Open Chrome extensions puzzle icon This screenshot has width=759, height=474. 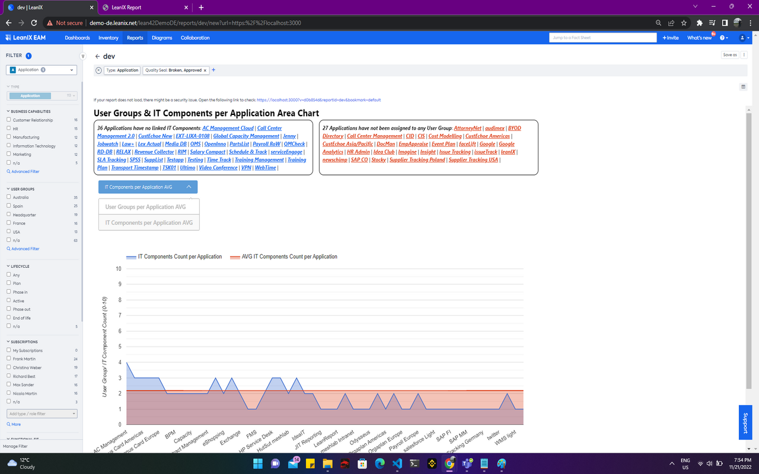pyautogui.click(x=699, y=23)
